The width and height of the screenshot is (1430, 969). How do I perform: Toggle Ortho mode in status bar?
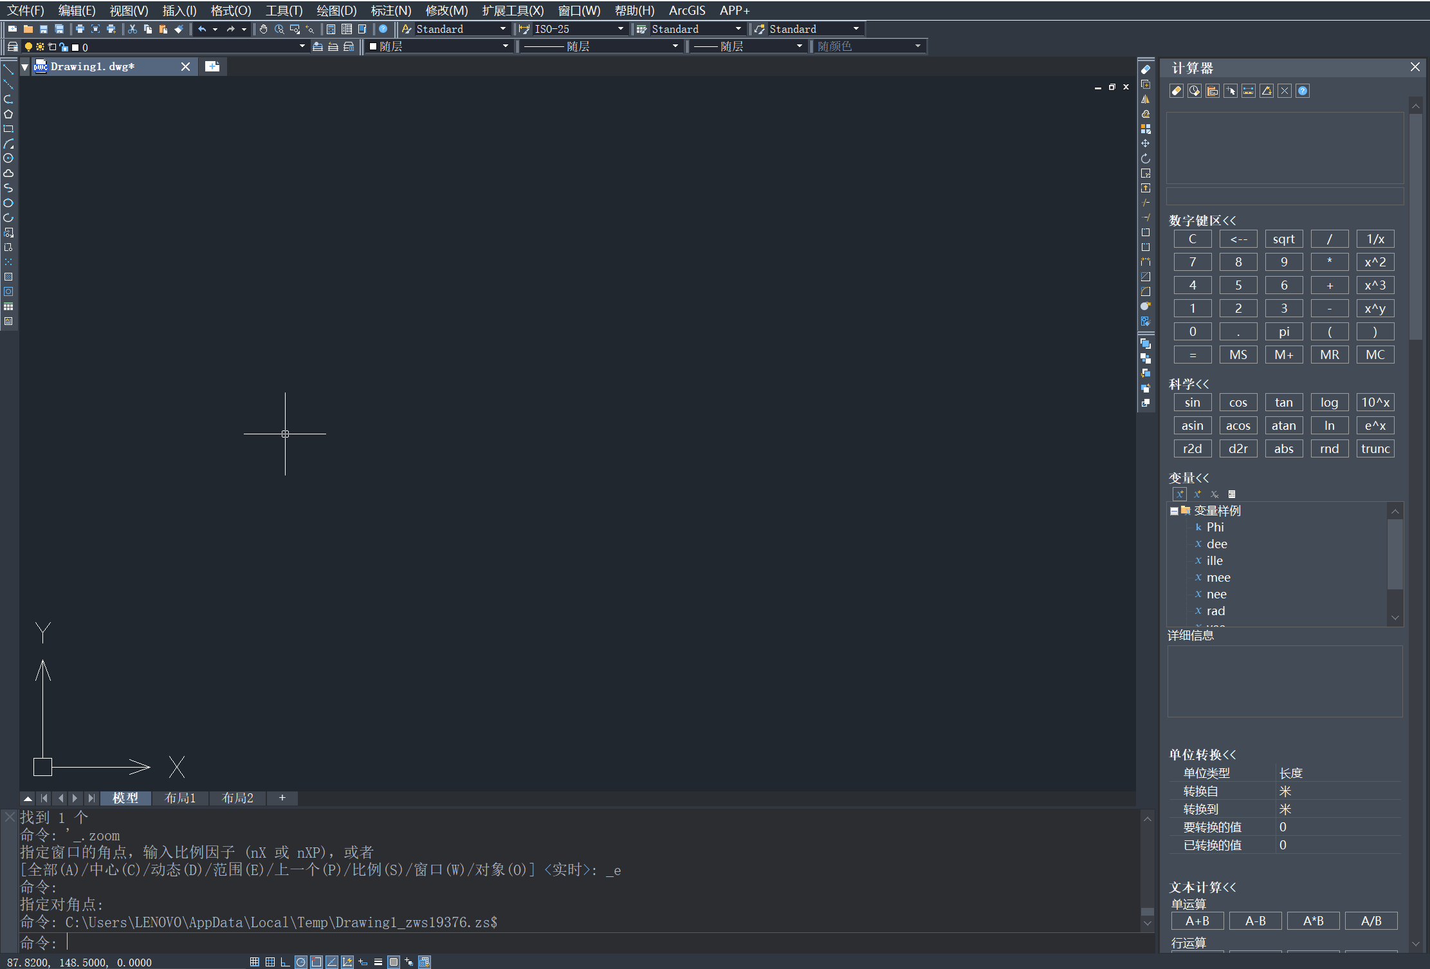point(285,962)
